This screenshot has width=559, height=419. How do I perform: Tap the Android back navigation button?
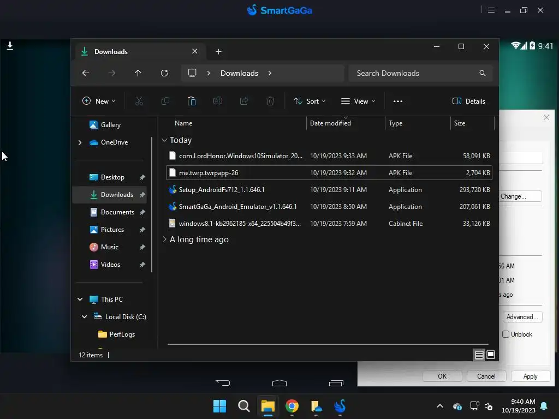(223, 383)
